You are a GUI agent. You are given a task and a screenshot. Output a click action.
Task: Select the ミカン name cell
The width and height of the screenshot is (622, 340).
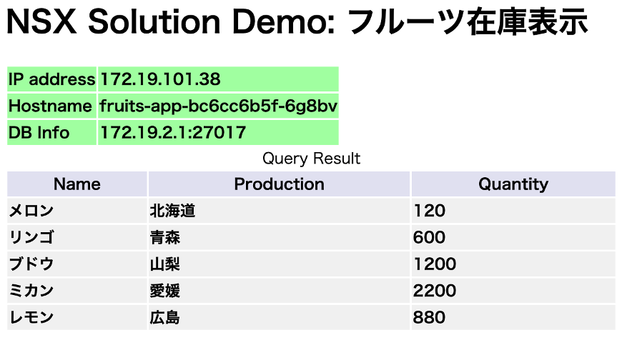[31, 291]
